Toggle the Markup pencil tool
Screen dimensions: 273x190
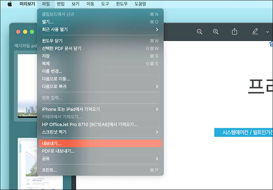point(255,31)
